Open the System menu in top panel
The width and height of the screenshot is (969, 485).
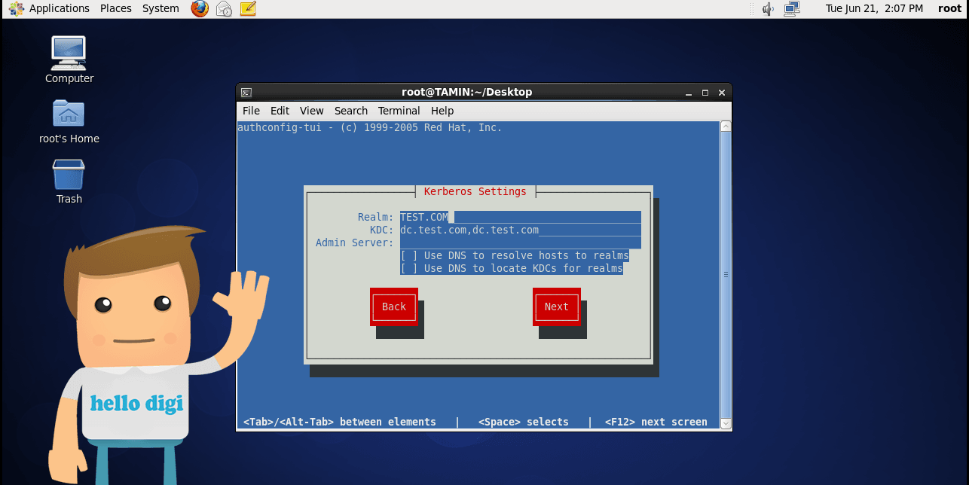[160, 8]
